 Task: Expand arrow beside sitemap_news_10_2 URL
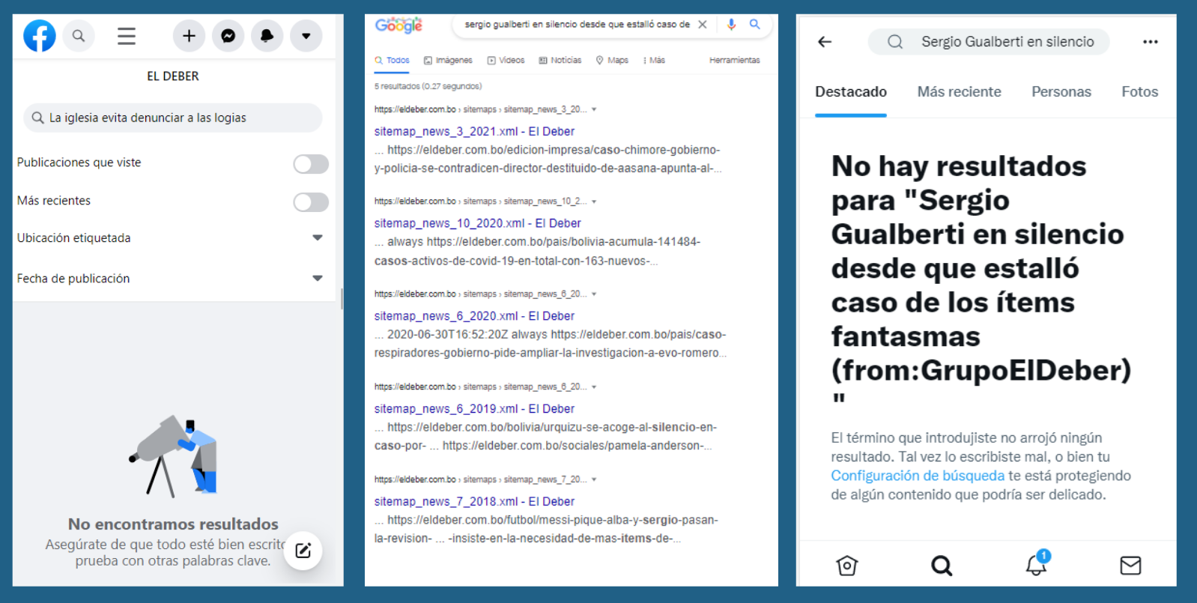point(594,201)
